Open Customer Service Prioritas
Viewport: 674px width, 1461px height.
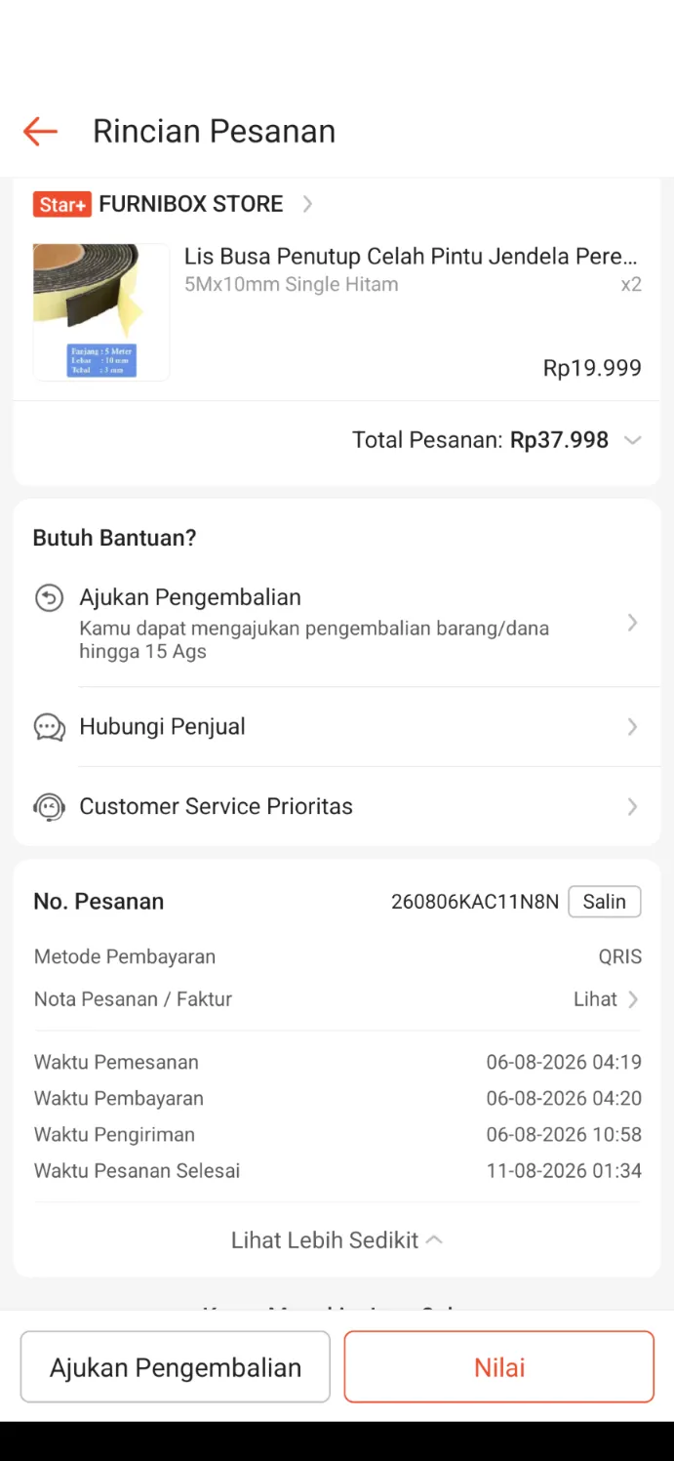tap(337, 807)
